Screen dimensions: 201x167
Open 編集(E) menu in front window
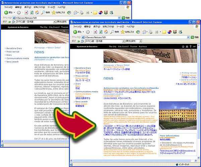click(x=87, y=26)
